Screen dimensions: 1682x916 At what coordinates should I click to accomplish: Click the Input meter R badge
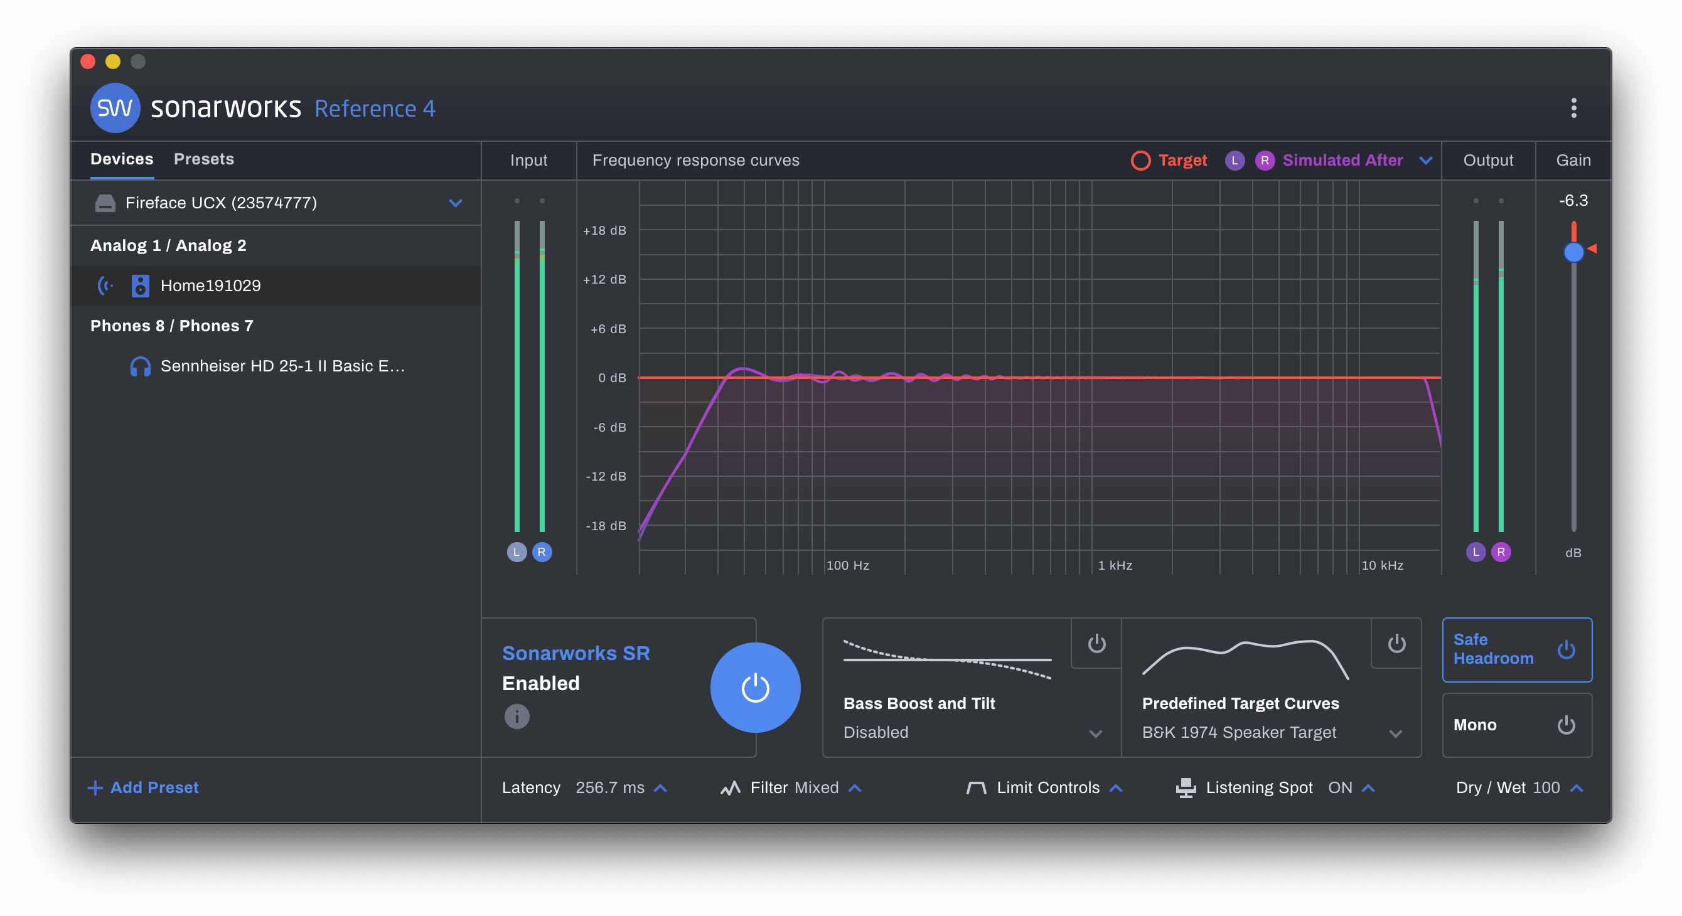[541, 551]
